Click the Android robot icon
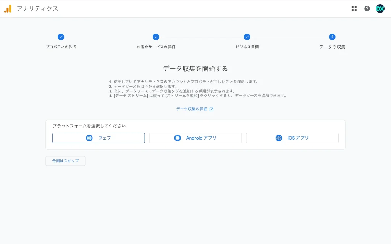Screen dimensions: 391x244 [x=177, y=138]
